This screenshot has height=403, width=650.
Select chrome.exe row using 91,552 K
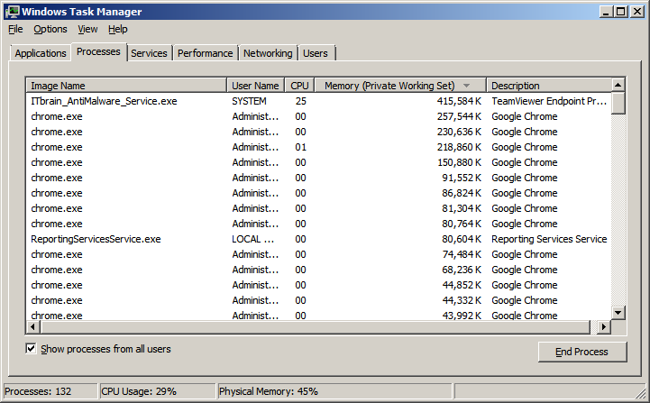coord(319,178)
